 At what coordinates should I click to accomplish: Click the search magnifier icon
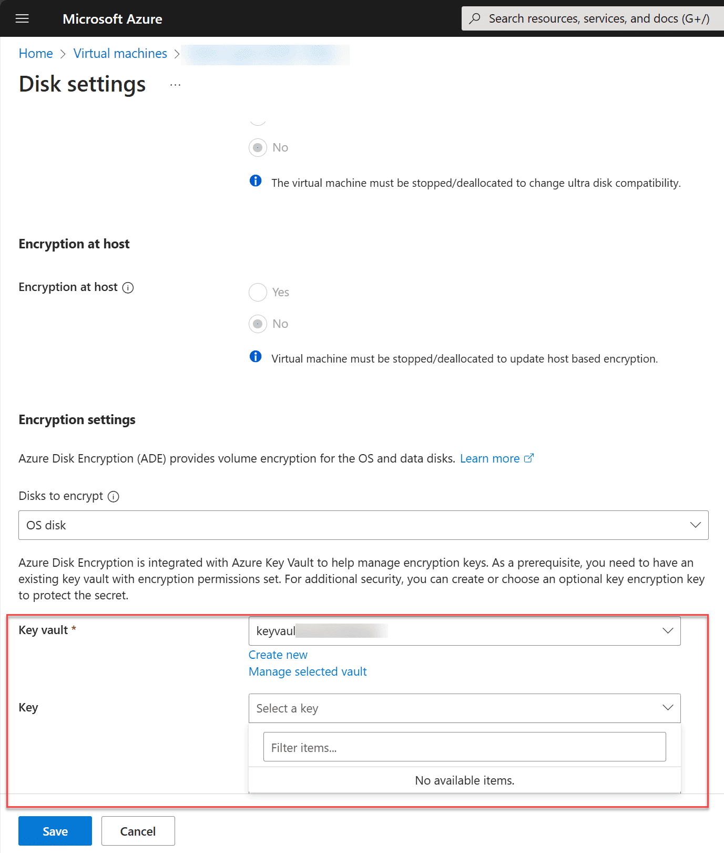pyautogui.click(x=475, y=18)
